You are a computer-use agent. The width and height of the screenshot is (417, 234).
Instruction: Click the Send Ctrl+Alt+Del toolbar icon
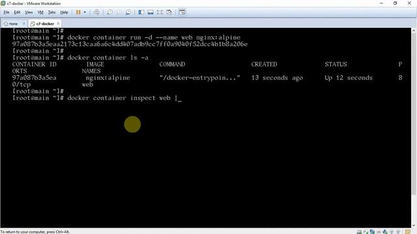(x=96, y=12)
